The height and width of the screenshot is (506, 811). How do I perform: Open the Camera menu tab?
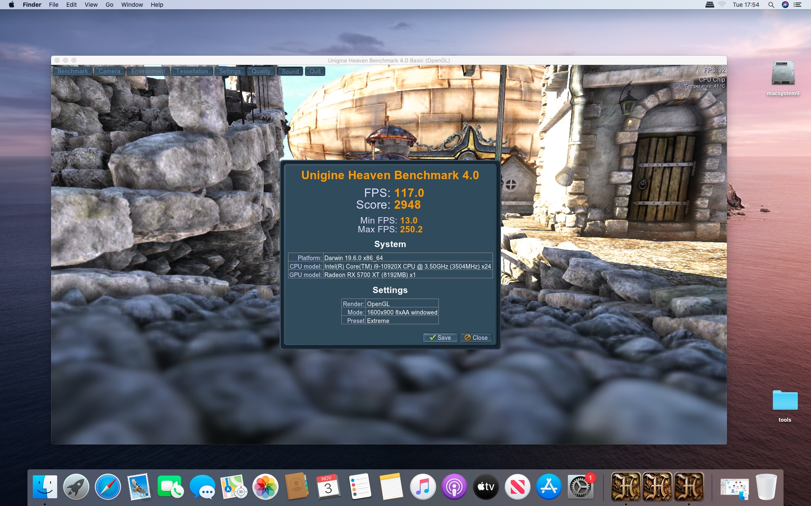tap(109, 71)
